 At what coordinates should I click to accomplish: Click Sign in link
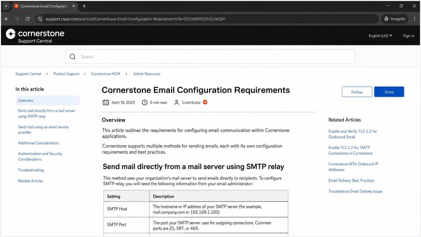408,36
